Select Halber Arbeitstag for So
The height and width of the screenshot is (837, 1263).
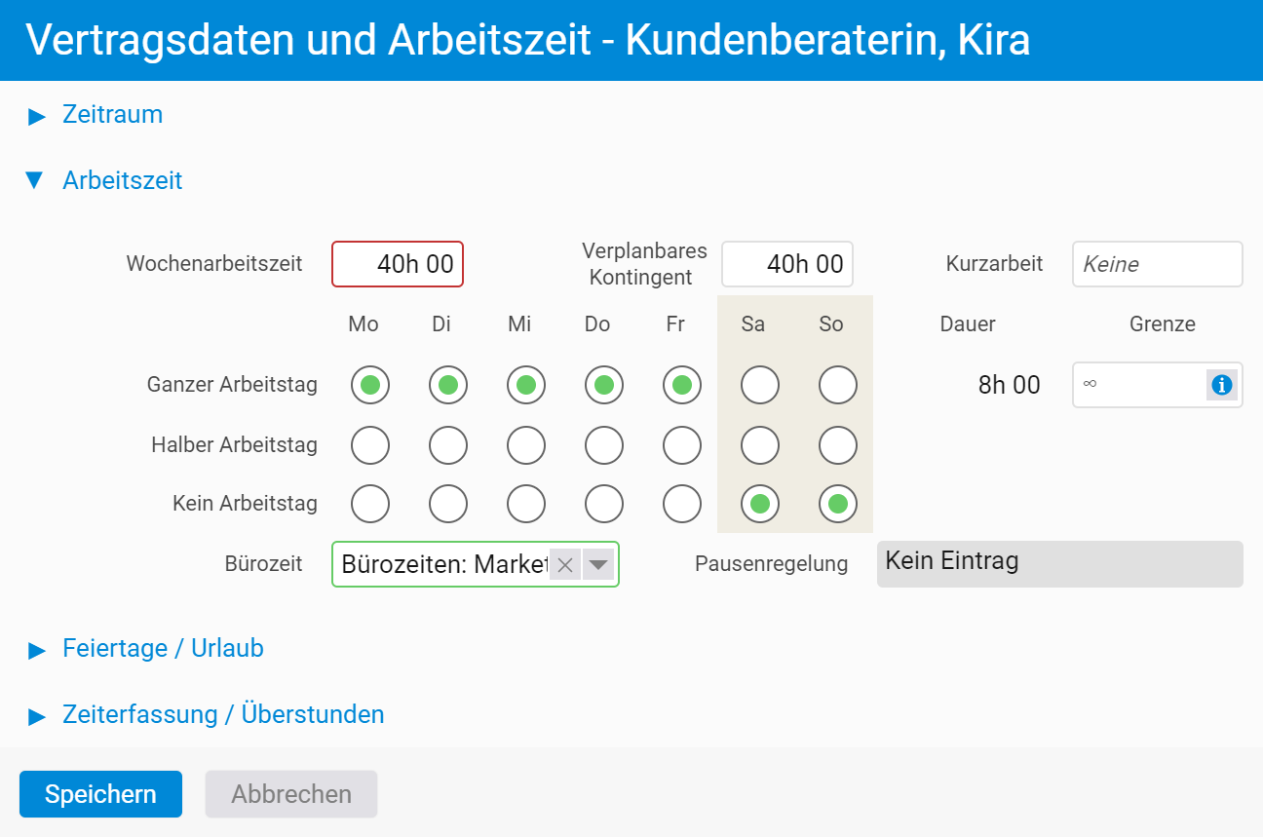pos(838,445)
